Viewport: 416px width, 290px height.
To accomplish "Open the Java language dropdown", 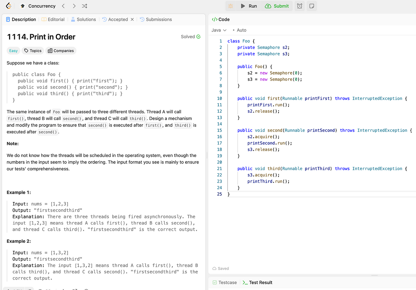I will click(219, 30).
